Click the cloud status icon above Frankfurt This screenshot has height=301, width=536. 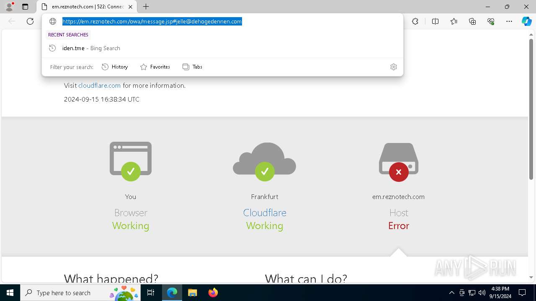click(x=265, y=161)
